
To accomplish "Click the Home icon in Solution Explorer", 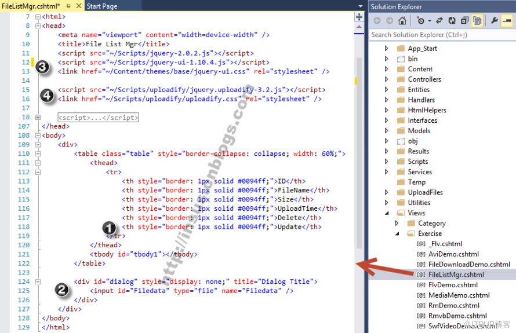I will [x=402, y=21].
